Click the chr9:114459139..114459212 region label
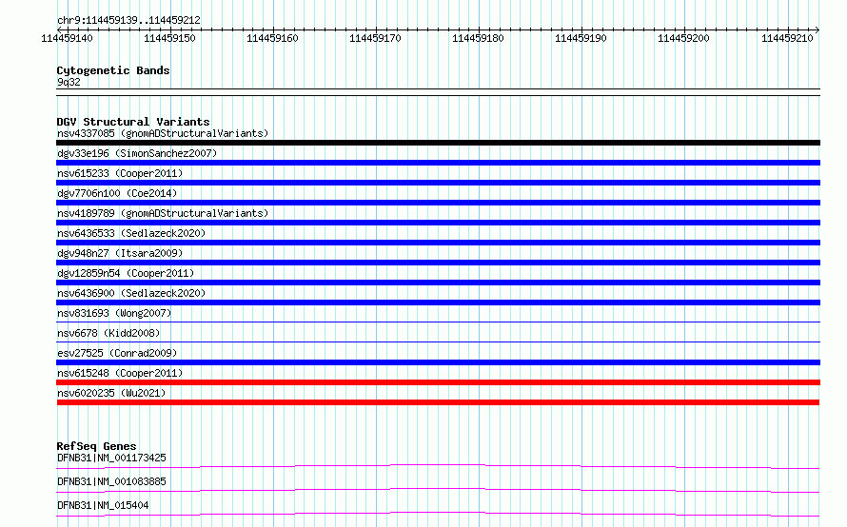847x527 pixels. coord(128,20)
